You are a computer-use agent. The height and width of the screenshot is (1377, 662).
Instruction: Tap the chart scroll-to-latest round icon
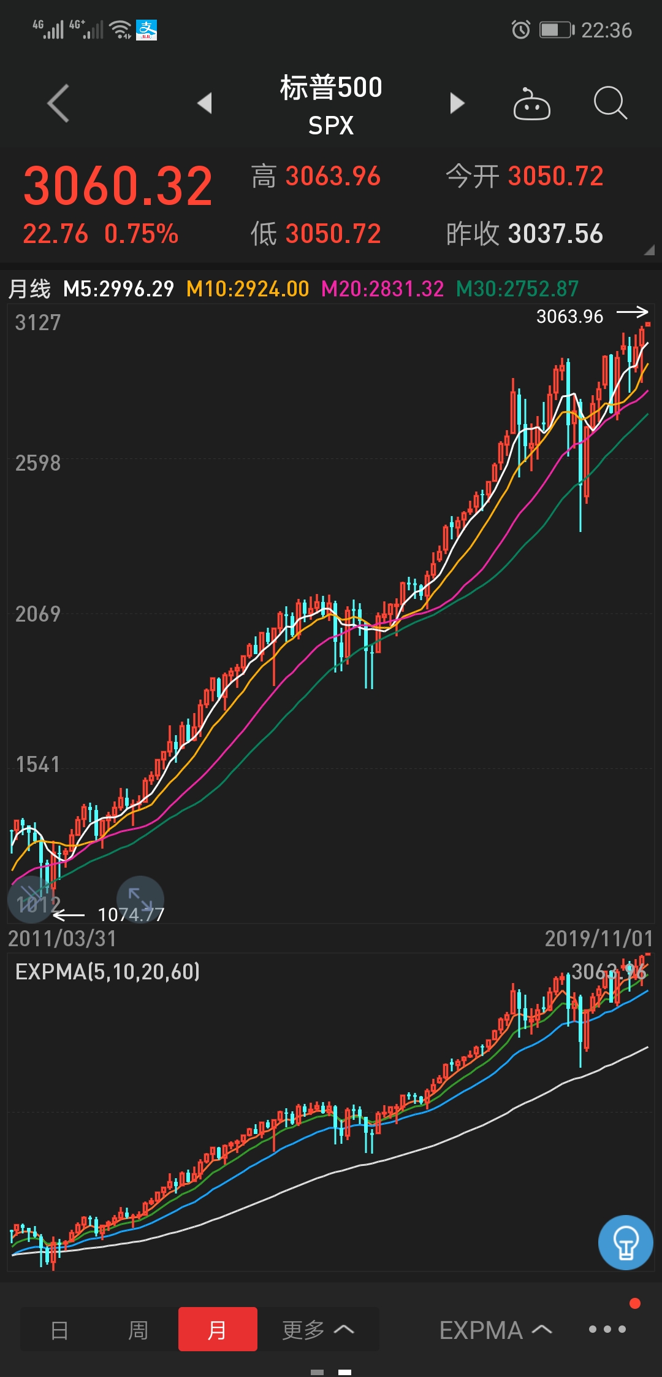(31, 900)
